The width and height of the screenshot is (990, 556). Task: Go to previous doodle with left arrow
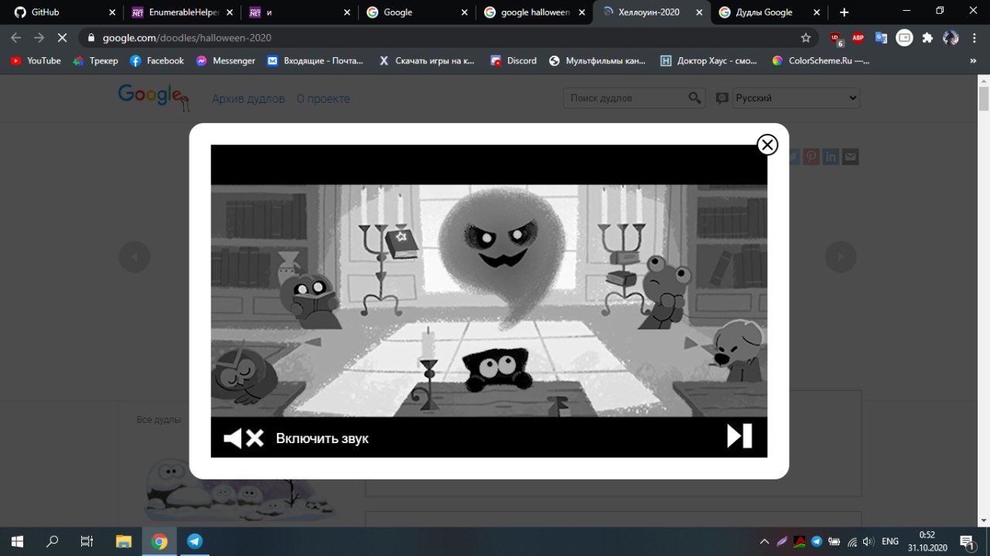pos(135,257)
